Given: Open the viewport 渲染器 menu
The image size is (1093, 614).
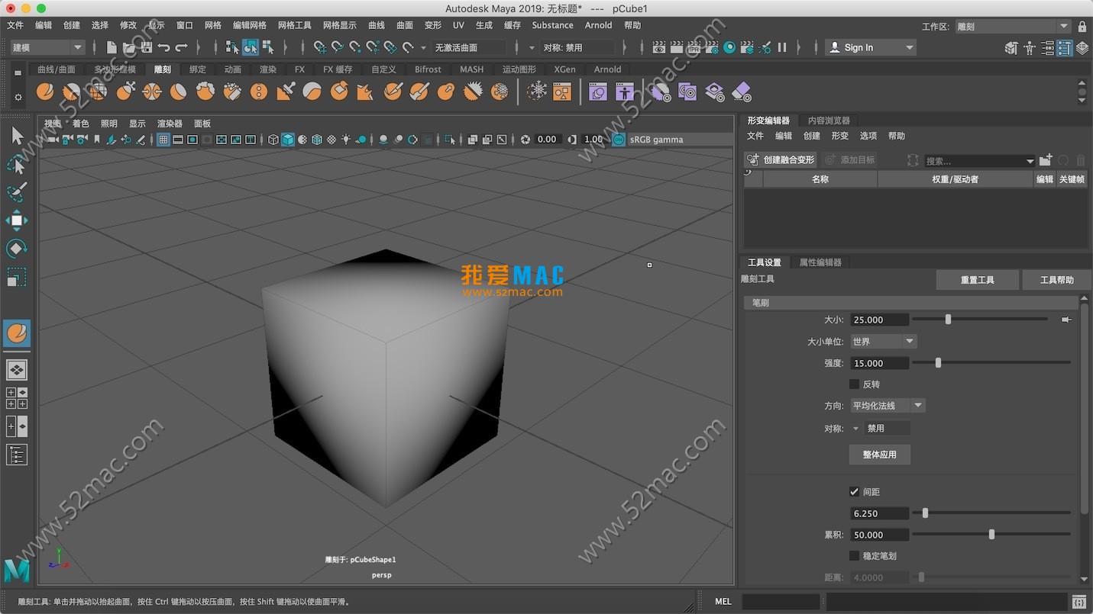Looking at the screenshot, I should tap(170, 124).
